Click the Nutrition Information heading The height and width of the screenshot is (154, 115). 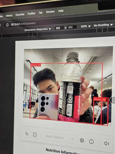(63, 151)
